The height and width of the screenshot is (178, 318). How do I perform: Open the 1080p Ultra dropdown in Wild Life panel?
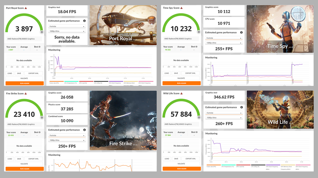point(224,118)
